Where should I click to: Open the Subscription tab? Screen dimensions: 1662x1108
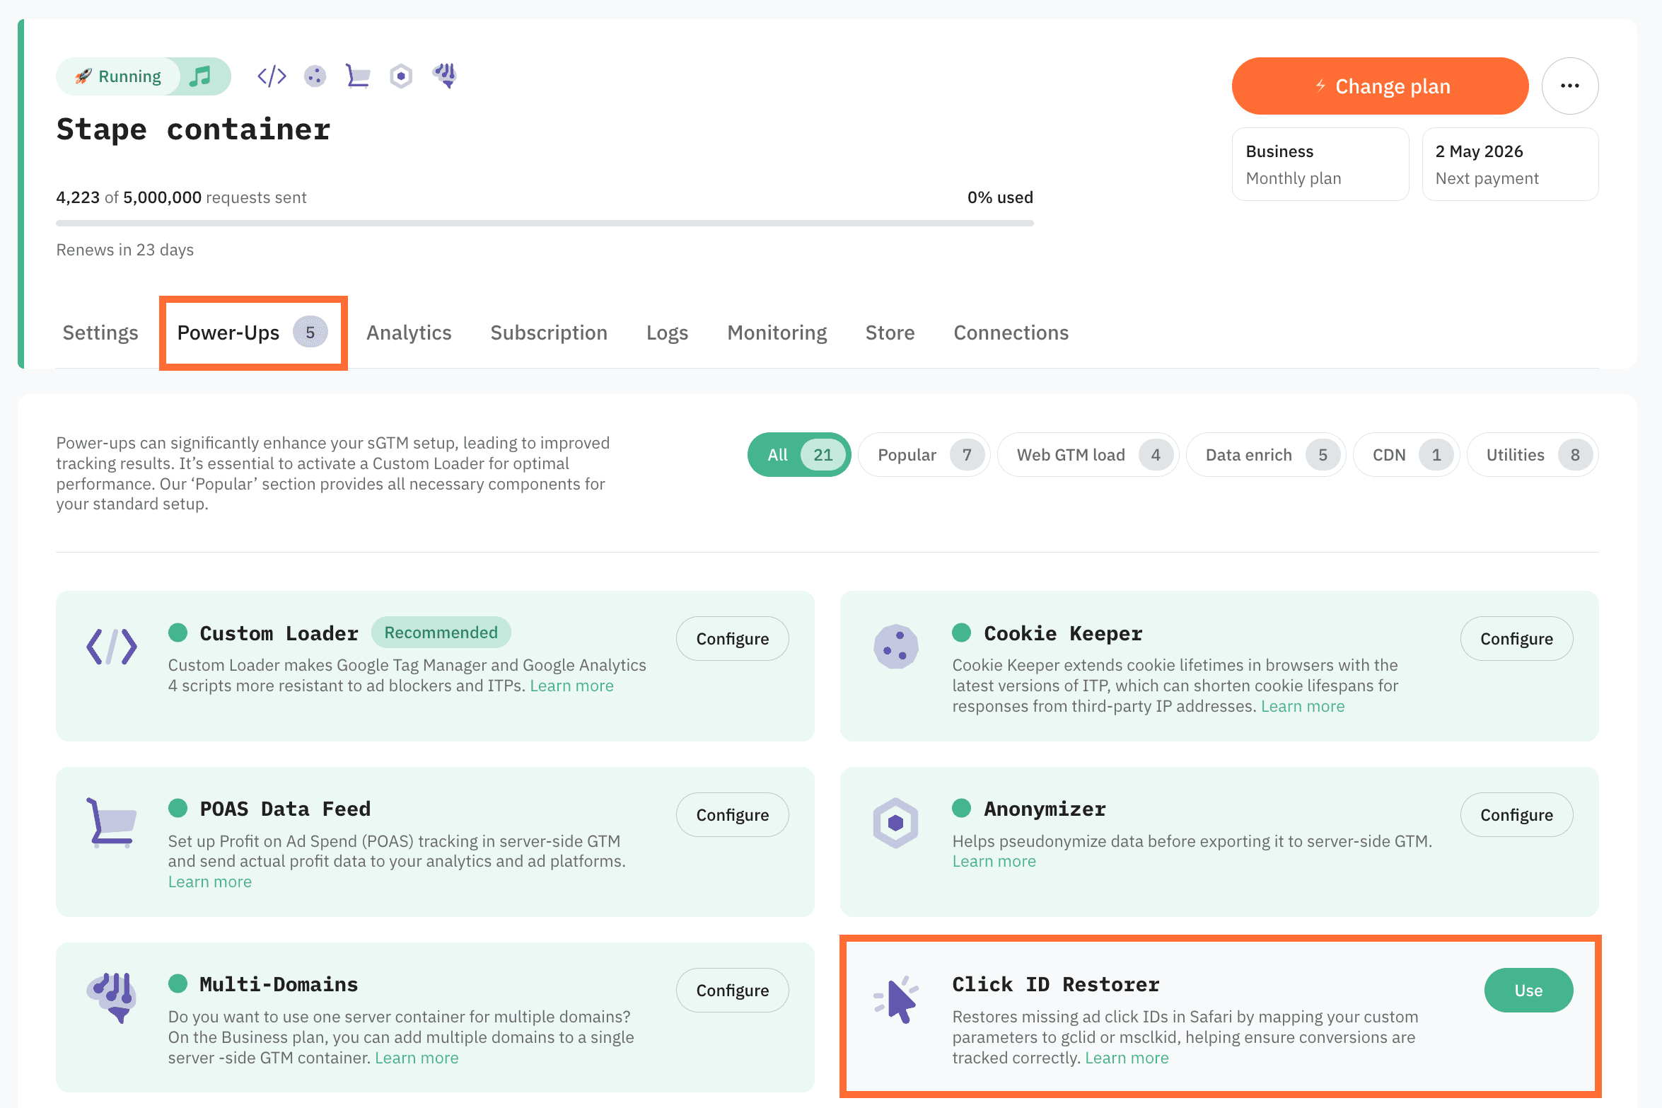(x=549, y=333)
